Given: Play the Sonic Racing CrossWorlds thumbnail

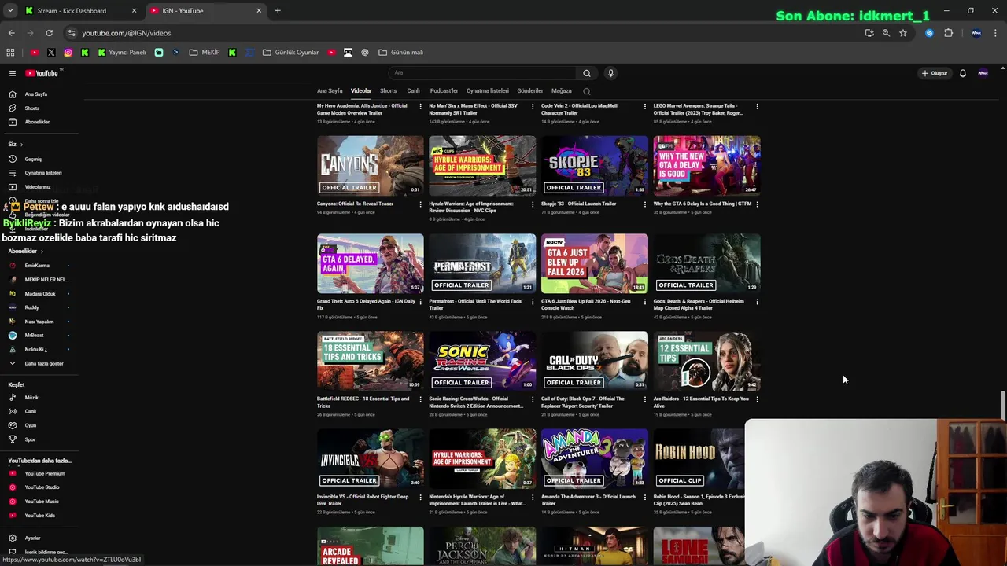Looking at the screenshot, I should click(x=482, y=361).
